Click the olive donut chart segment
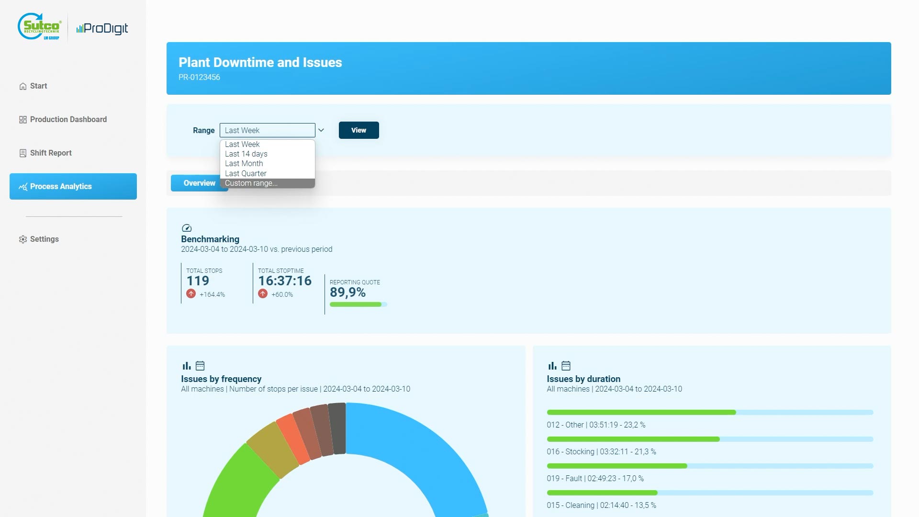Viewport: 919px width, 517px height. pos(273,450)
